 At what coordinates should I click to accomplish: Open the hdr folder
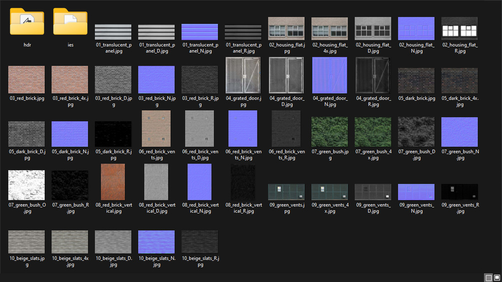point(27,22)
